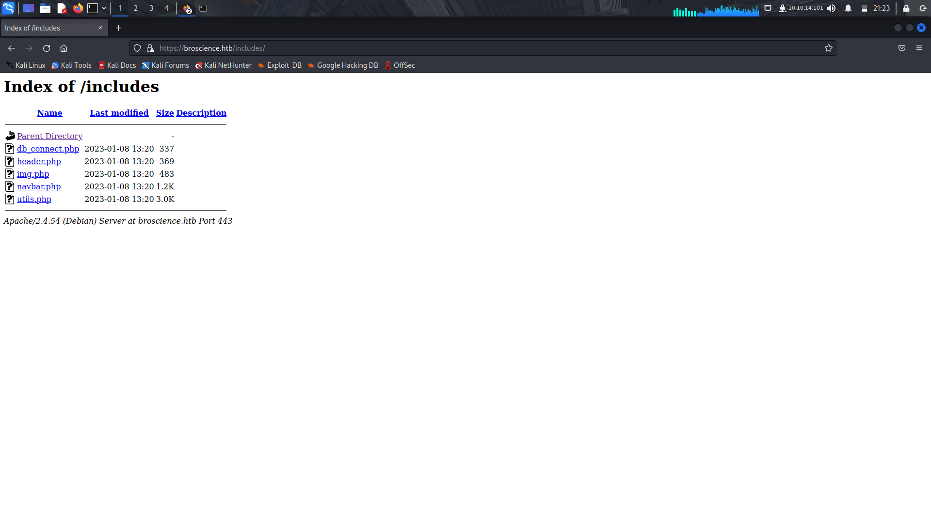Open the tracking protection shield icon

click(x=137, y=48)
